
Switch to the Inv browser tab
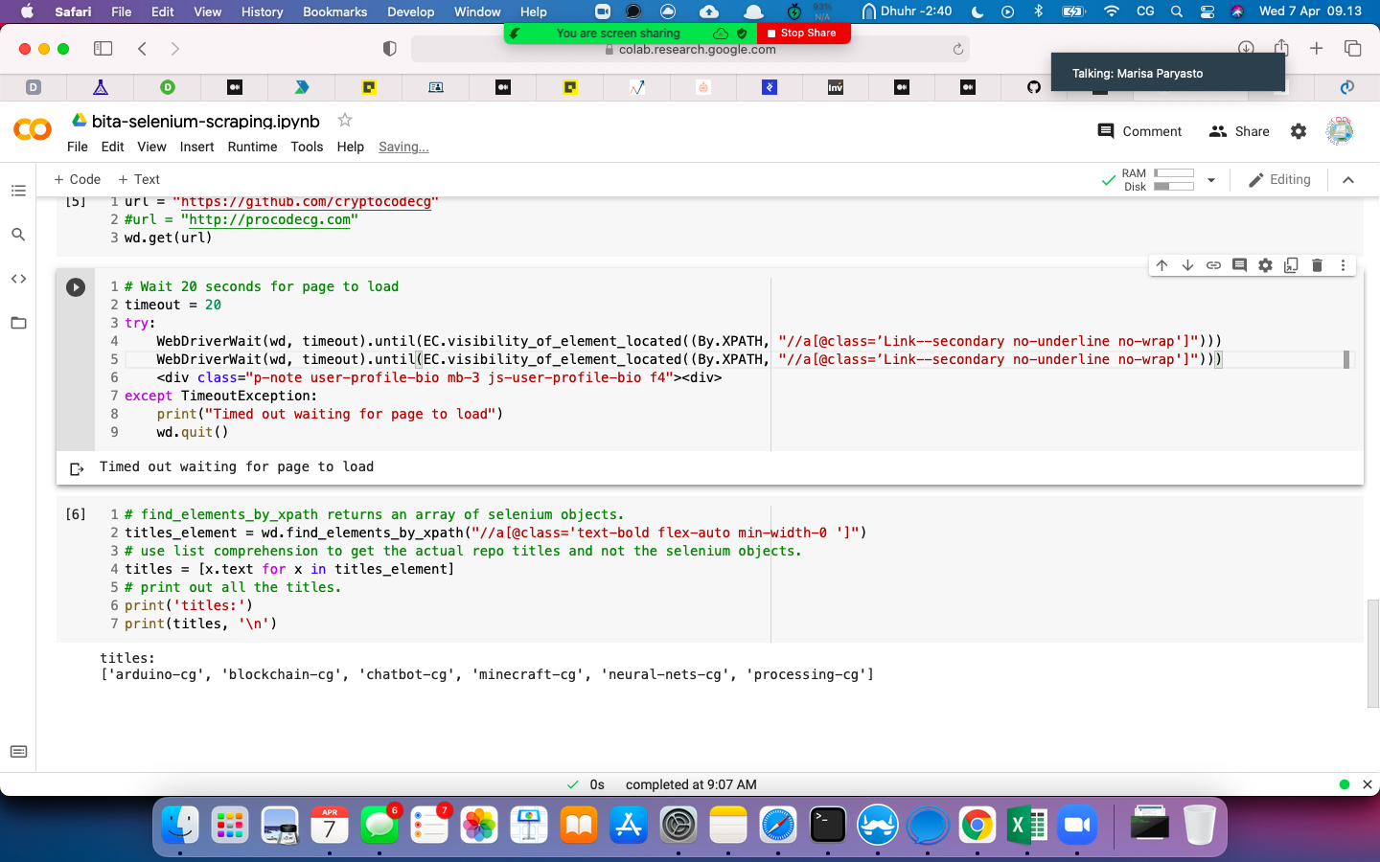836,87
